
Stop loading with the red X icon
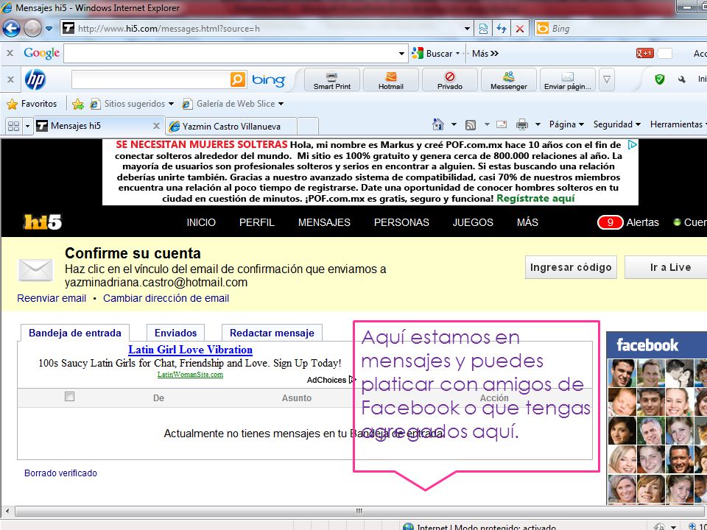point(520,29)
